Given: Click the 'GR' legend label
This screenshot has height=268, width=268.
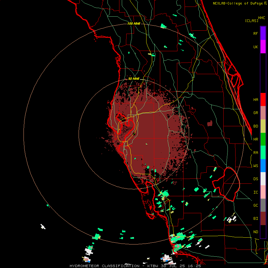Looking at the screenshot, I should 255,113.
